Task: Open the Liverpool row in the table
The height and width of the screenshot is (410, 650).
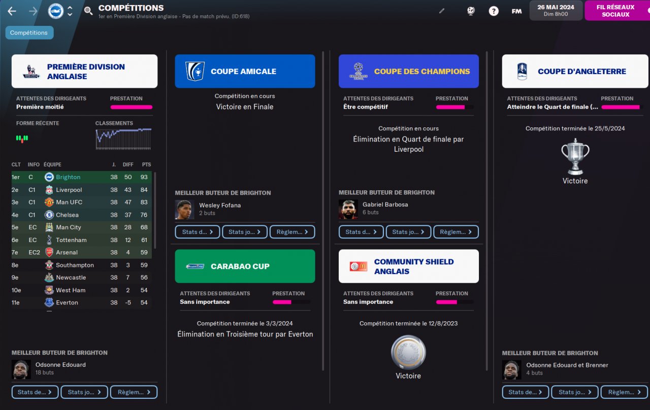Action: pos(82,190)
